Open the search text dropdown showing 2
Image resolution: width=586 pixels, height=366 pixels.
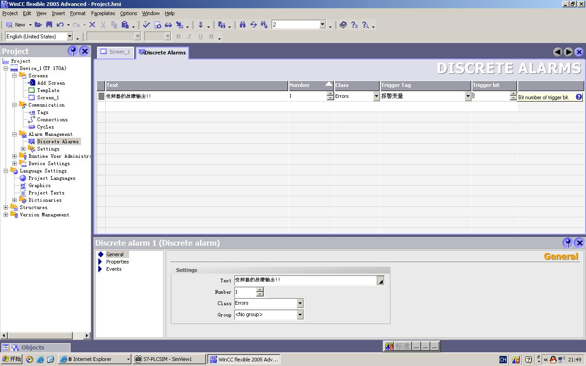point(322,25)
